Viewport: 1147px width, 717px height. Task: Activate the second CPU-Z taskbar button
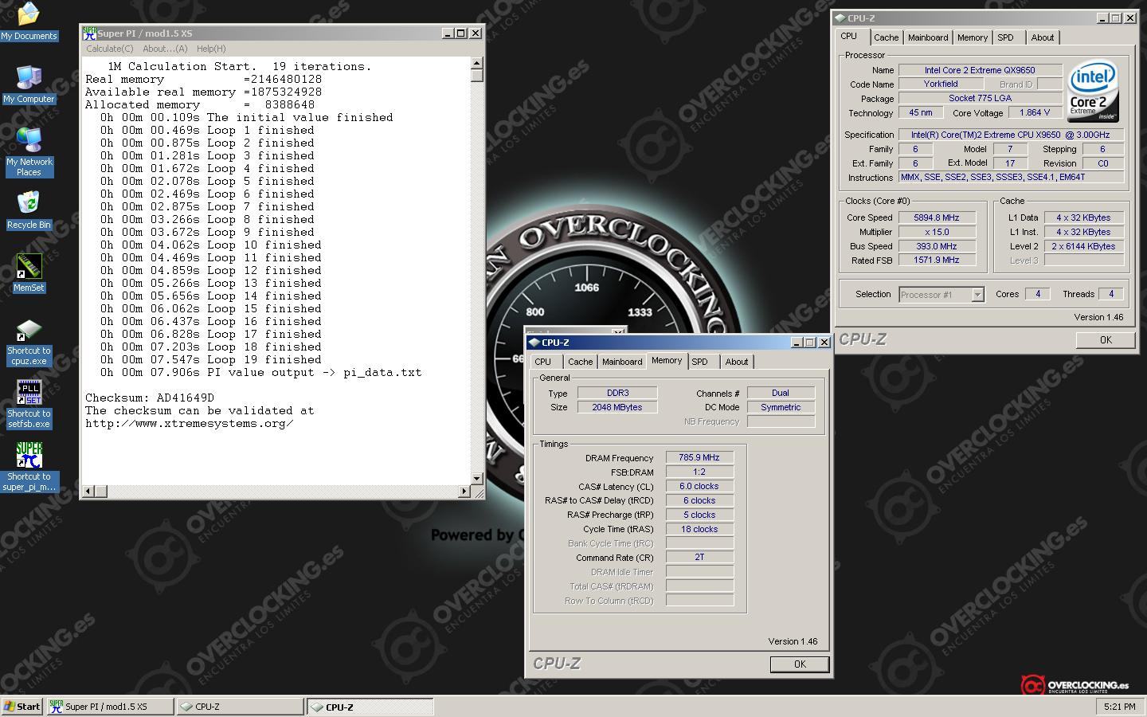370,707
